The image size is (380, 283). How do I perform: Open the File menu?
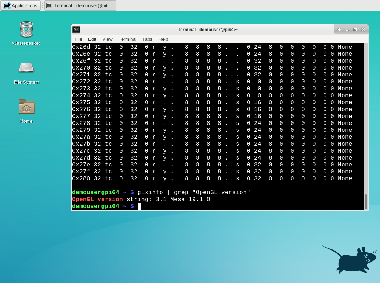78,39
